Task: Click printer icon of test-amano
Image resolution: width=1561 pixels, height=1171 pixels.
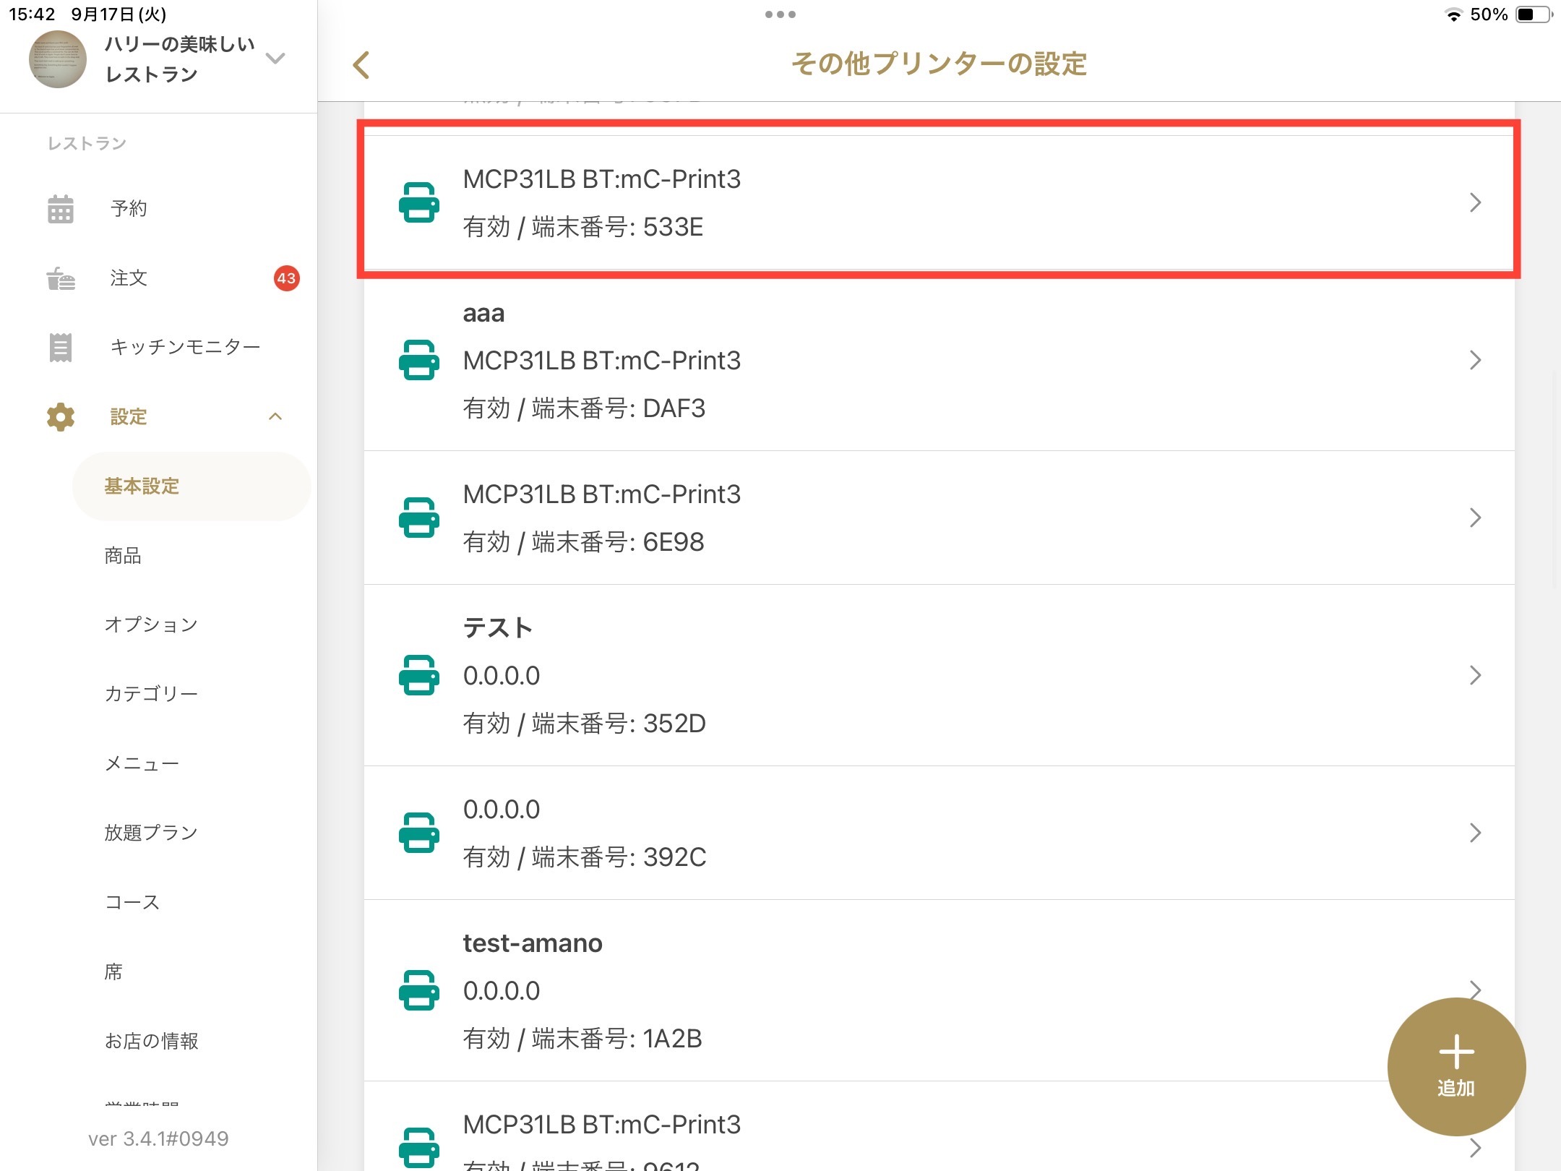Action: pos(419,990)
